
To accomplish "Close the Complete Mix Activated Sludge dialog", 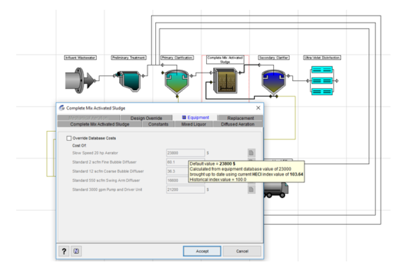I will pos(258,108).
